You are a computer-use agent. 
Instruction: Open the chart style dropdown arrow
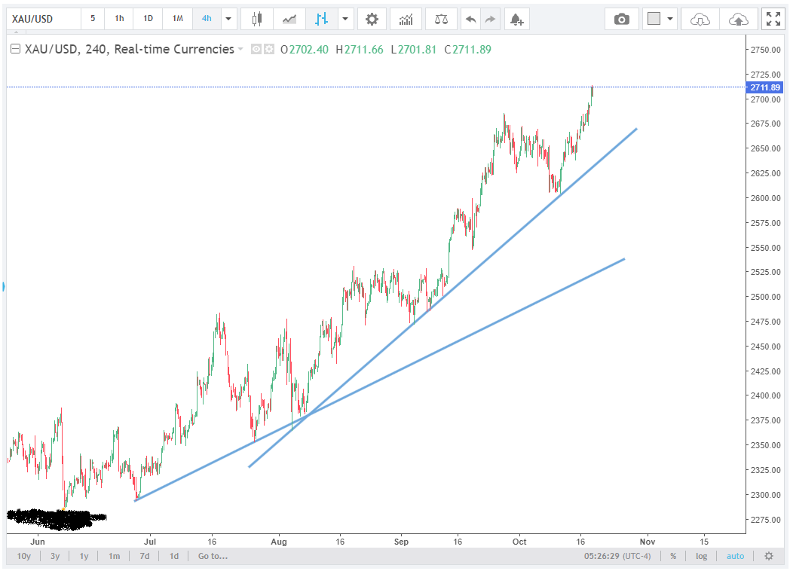click(x=345, y=18)
